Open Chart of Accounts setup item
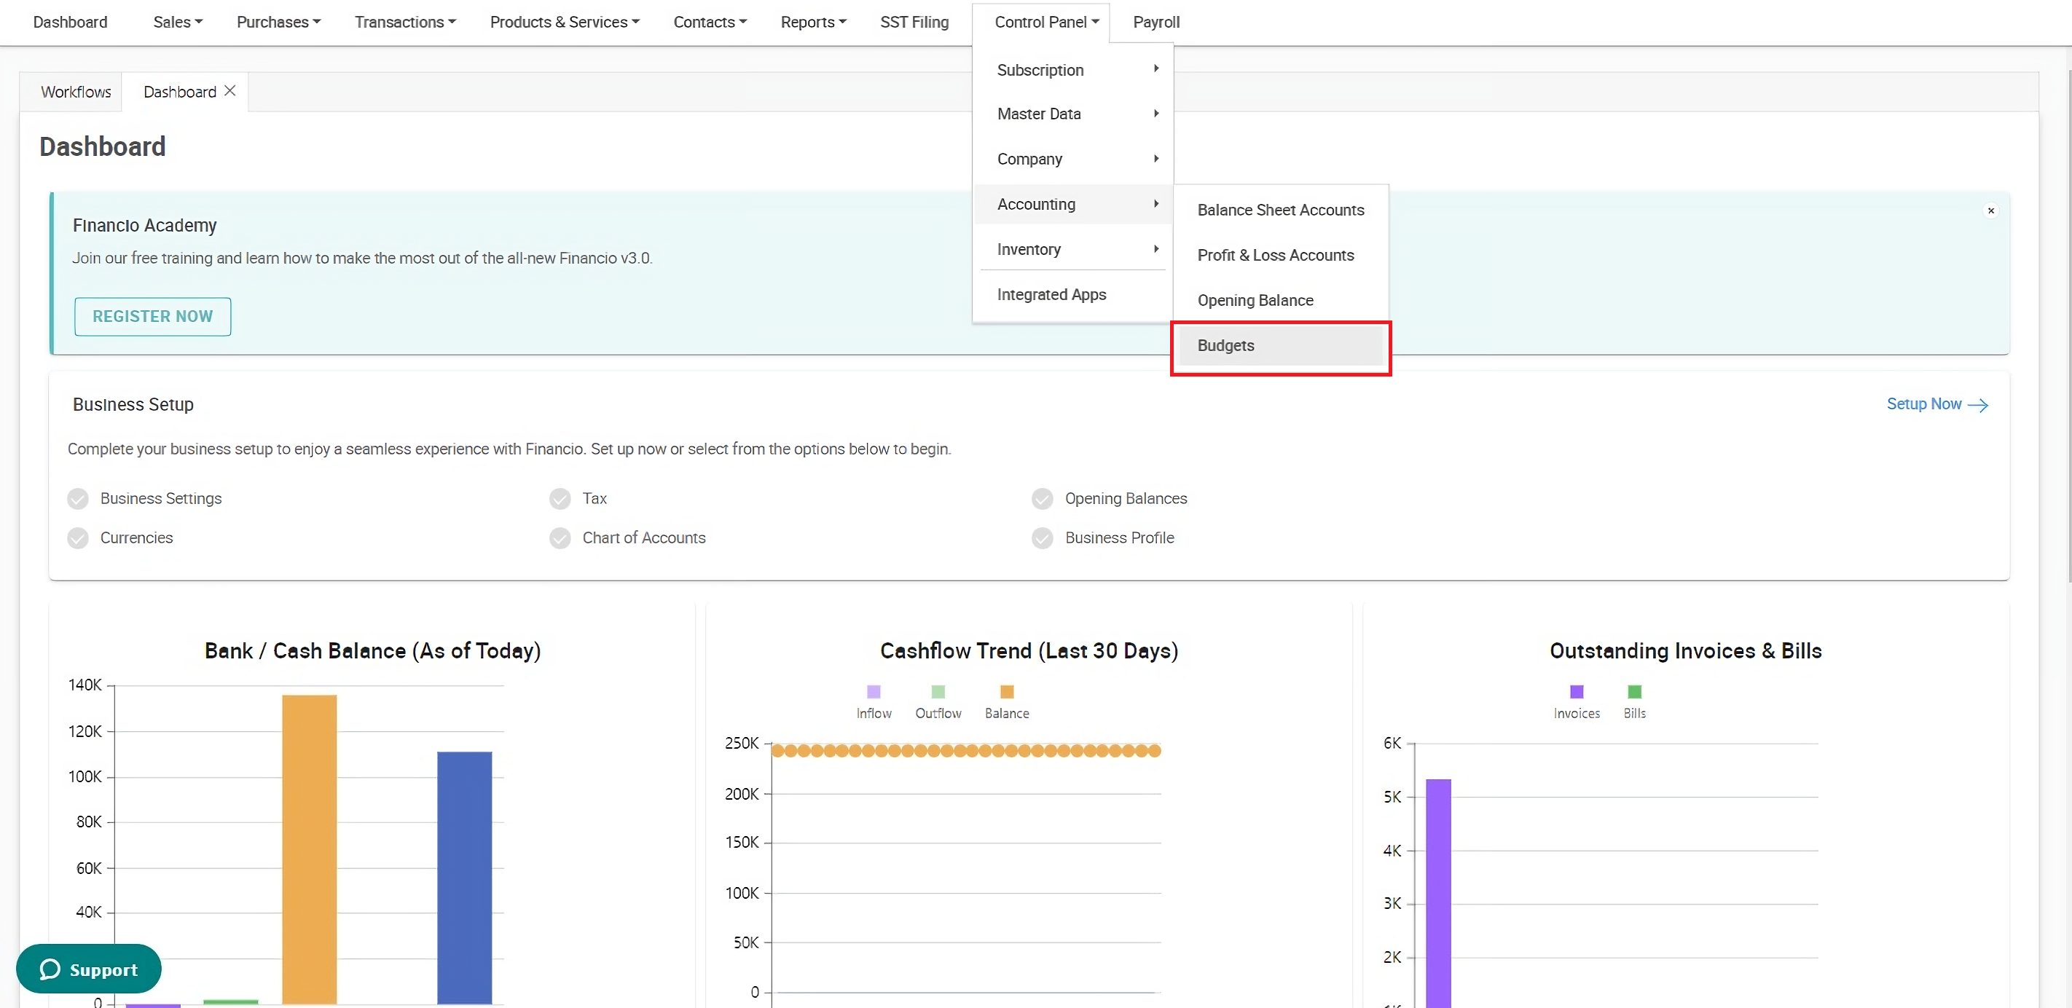 [643, 538]
